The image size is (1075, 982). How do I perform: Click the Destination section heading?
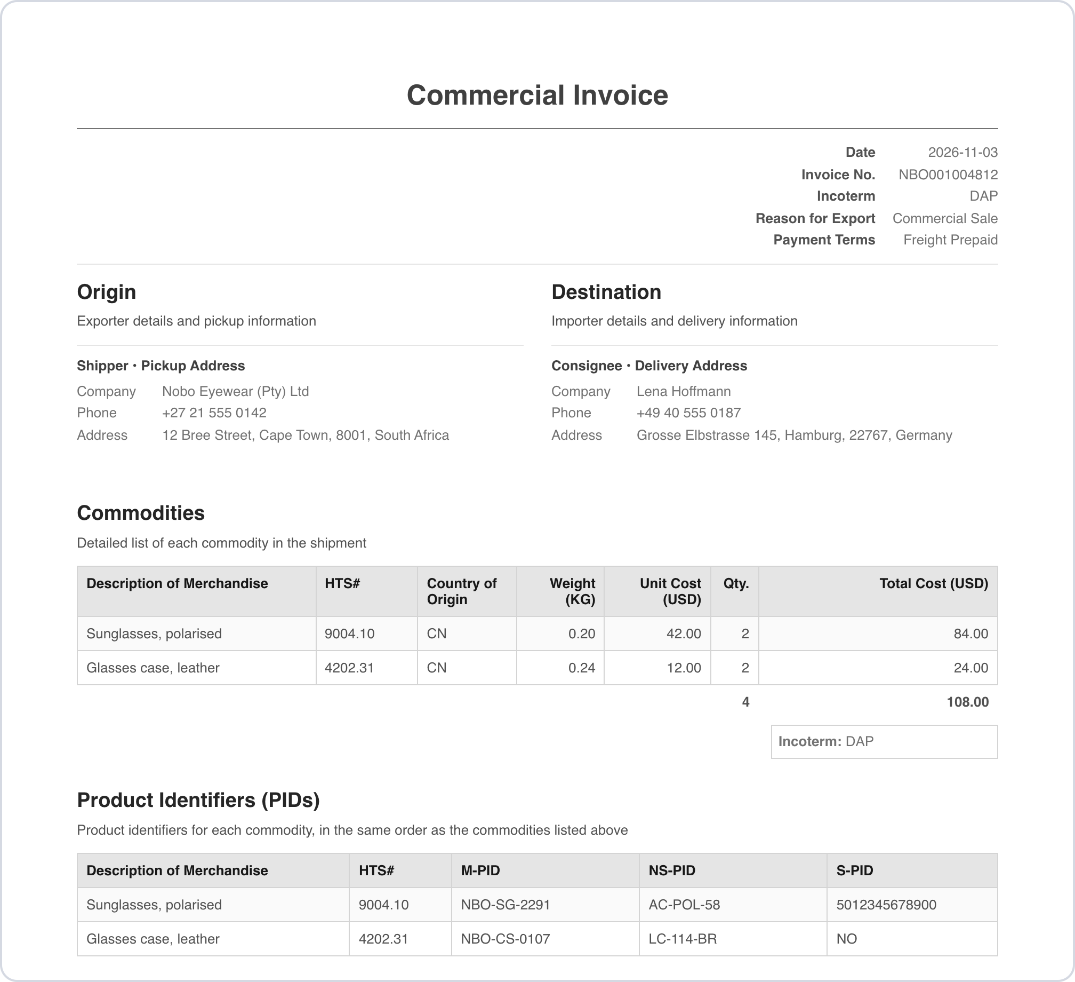click(606, 292)
